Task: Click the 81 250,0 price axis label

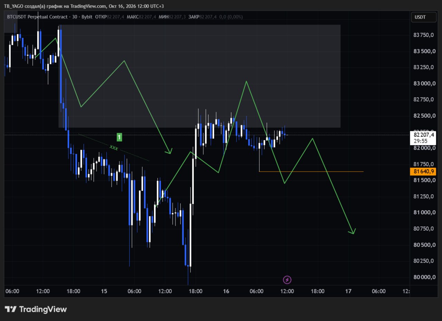Action: pyautogui.click(x=423, y=196)
